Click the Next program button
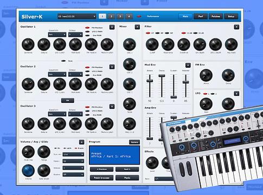Image resolution: width=263 pixels, height=195 pixels. tap(127, 170)
